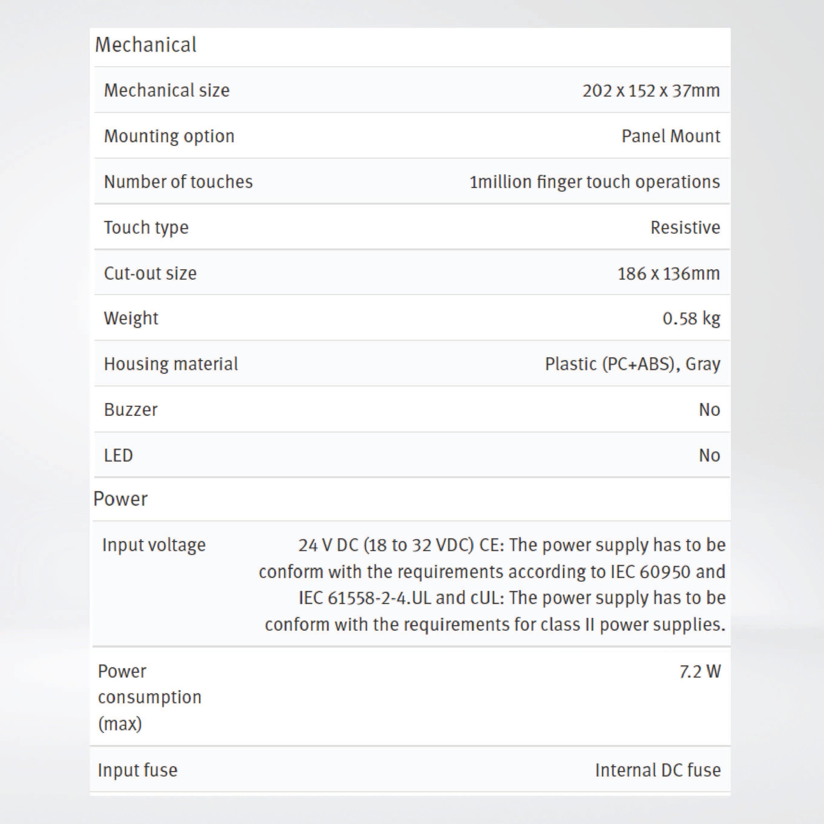
Task: Select the Number of touches label
Action: tap(178, 182)
